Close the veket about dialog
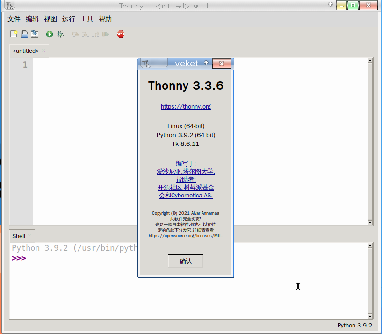 pos(222,64)
